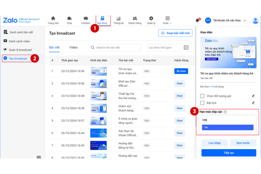Open notifications bell icon
The width and height of the screenshot is (261, 174).
[x=197, y=20]
